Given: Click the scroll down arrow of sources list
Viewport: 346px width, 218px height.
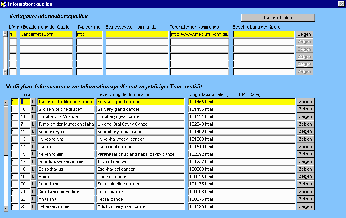Looking at the screenshot, I should pyautogui.click(x=5, y=72).
